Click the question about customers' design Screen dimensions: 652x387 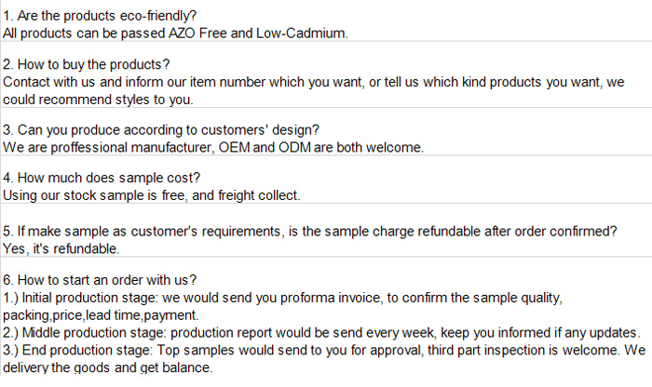(x=161, y=130)
